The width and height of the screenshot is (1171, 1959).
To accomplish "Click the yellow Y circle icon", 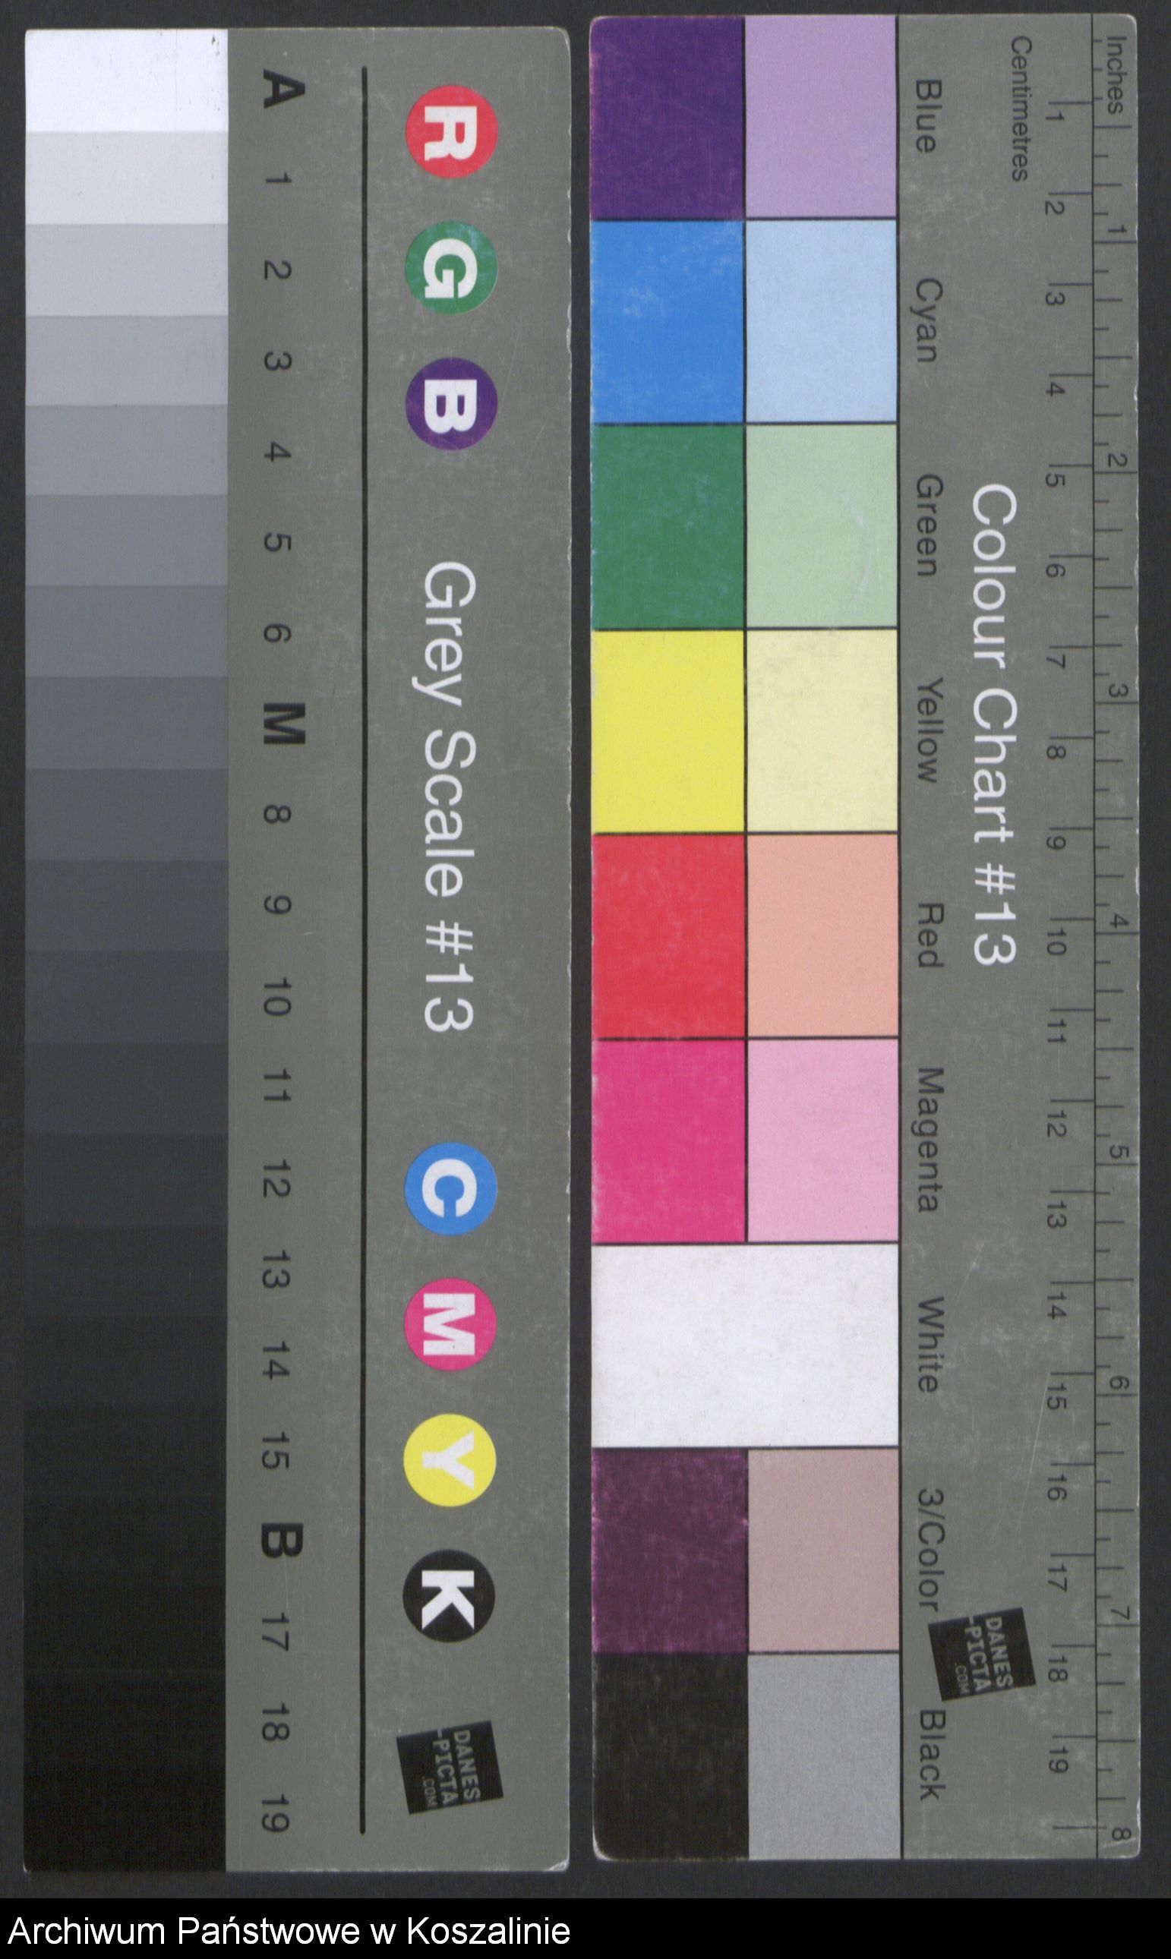I will click(x=450, y=1460).
